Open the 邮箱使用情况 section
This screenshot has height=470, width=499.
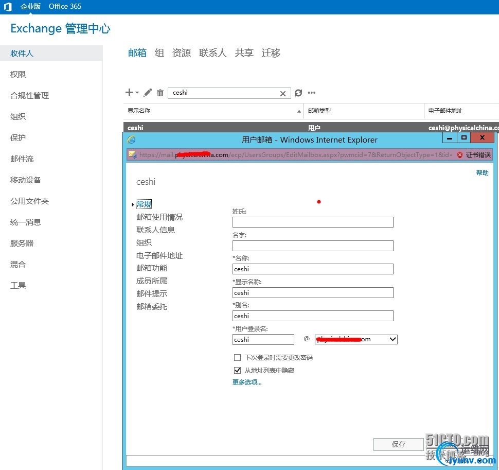click(159, 217)
